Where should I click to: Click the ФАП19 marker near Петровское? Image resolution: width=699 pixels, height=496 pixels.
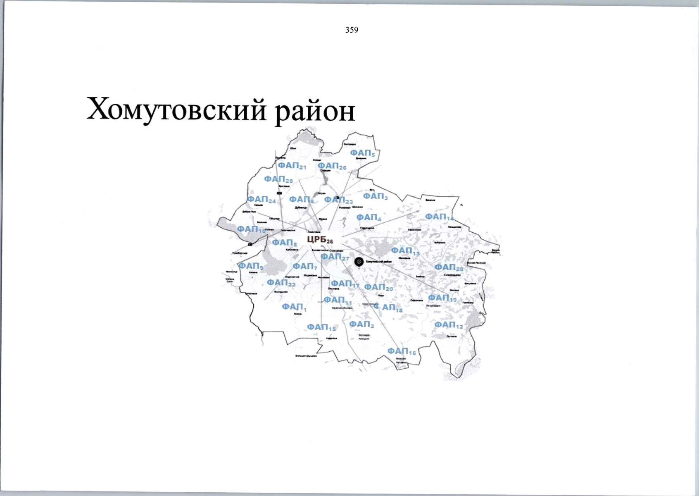(x=441, y=297)
